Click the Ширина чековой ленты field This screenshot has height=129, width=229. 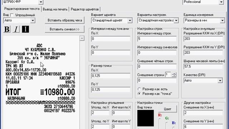tap(203, 67)
